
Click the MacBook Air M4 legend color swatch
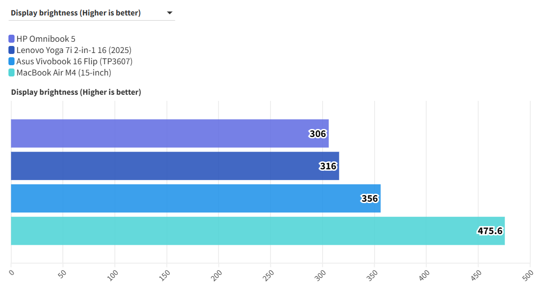(12, 73)
